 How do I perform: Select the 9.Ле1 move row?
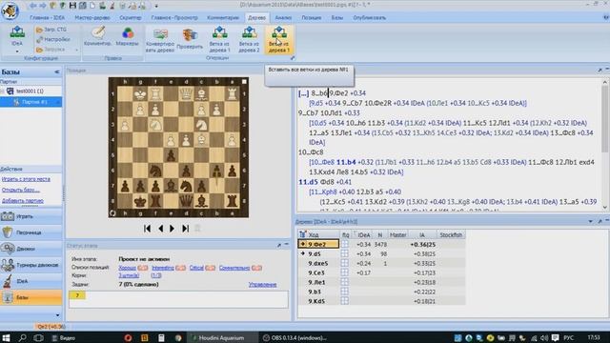click(x=381, y=282)
